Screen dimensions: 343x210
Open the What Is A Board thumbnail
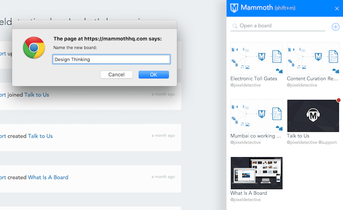tap(257, 173)
